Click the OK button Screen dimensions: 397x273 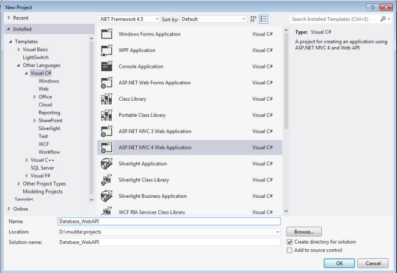339,263
